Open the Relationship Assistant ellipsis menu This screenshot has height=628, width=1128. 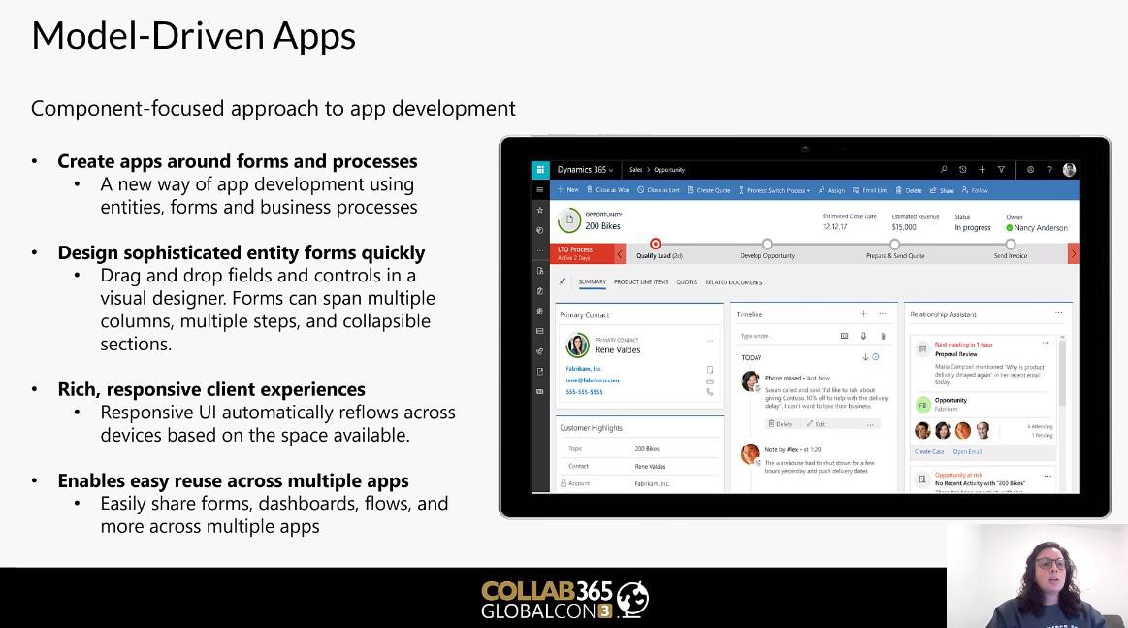(x=1059, y=313)
